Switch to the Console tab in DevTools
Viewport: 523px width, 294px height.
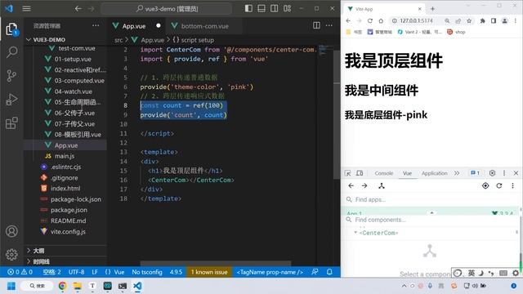[x=383, y=173]
